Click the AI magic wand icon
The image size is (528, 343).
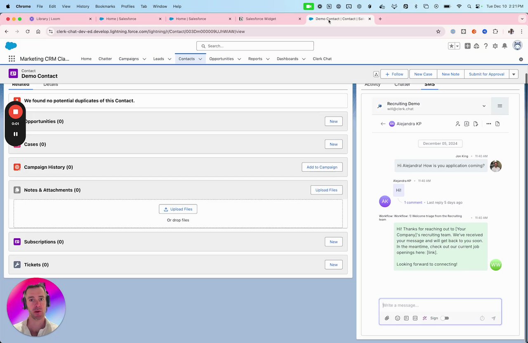click(424, 318)
